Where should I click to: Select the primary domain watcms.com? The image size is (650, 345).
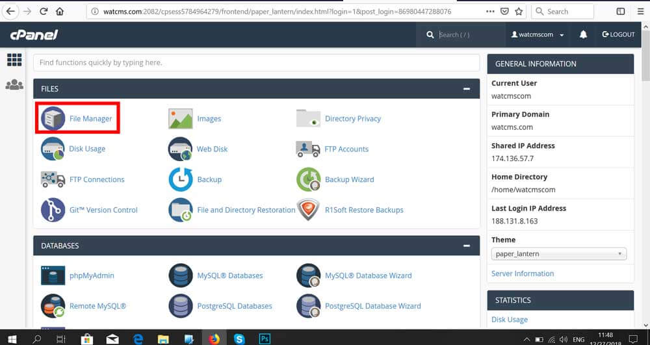pyautogui.click(x=512, y=127)
